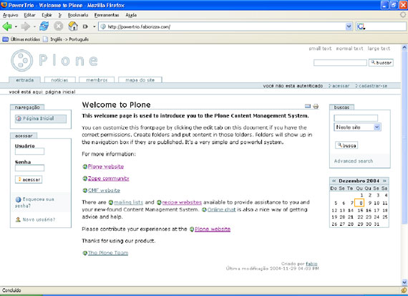408x296 pixels.
Task: Select large text size link
Action: [379, 49]
